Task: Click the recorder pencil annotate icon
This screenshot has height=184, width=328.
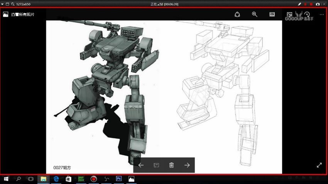Action: [x=299, y=4]
